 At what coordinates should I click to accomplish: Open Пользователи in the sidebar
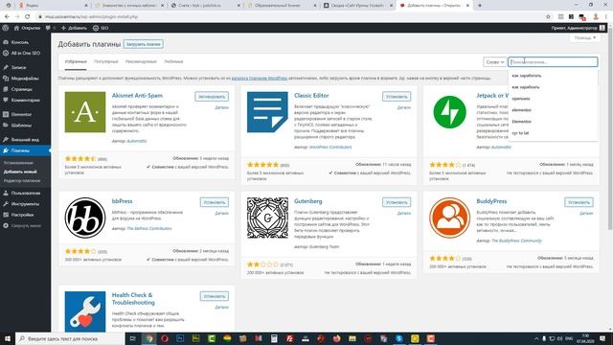[x=26, y=193]
